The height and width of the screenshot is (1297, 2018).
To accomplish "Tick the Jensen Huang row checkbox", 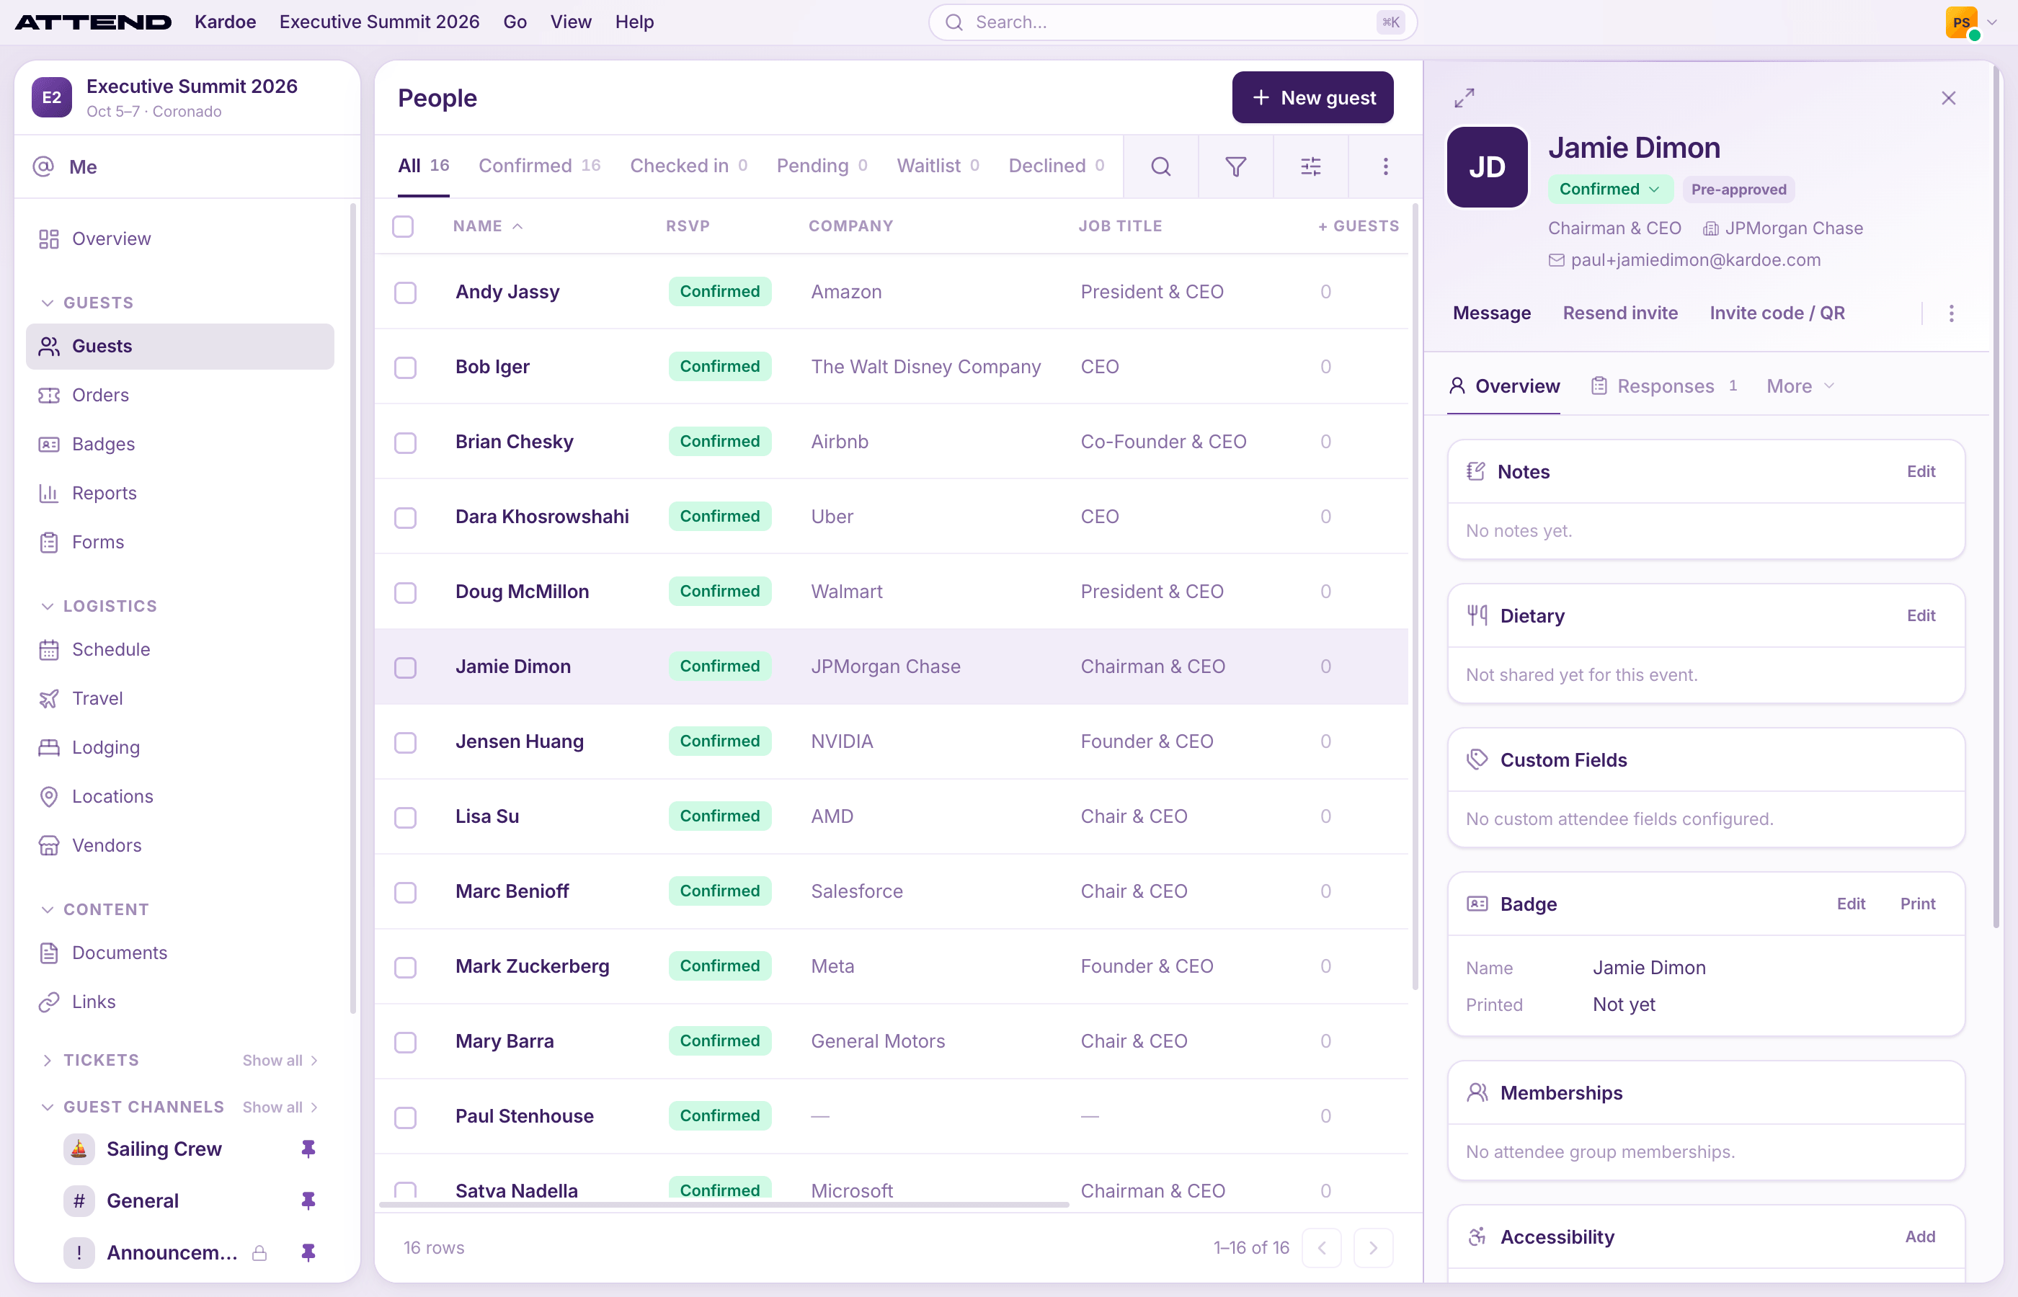I will [x=405, y=742].
